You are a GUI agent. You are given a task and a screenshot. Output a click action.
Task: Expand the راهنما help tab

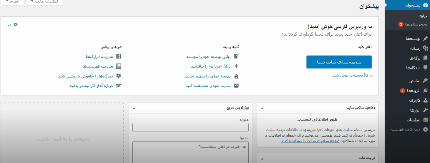(12, 2)
